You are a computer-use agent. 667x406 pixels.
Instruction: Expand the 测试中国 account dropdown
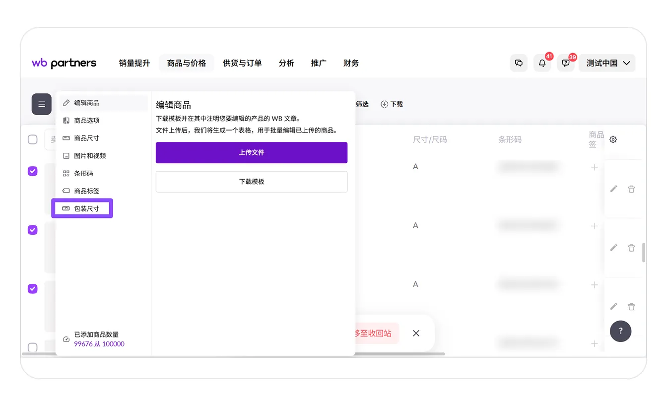coord(607,63)
